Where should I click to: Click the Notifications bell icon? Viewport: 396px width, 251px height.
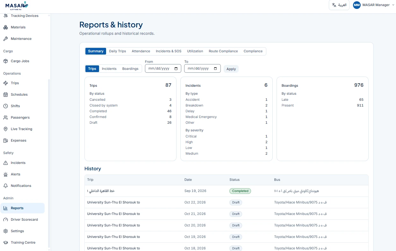pos(5,186)
